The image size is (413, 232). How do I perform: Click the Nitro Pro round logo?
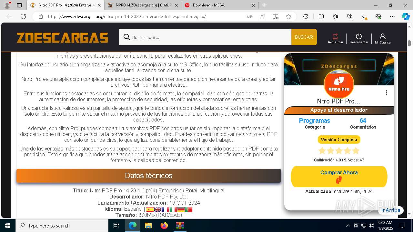click(339, 84)
